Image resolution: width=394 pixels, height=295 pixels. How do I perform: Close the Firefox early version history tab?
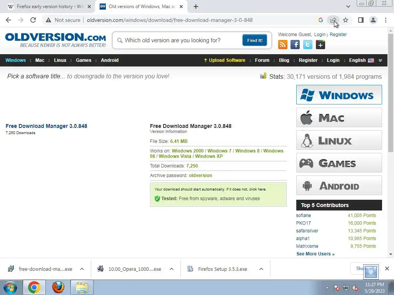(x=89, y=7)
